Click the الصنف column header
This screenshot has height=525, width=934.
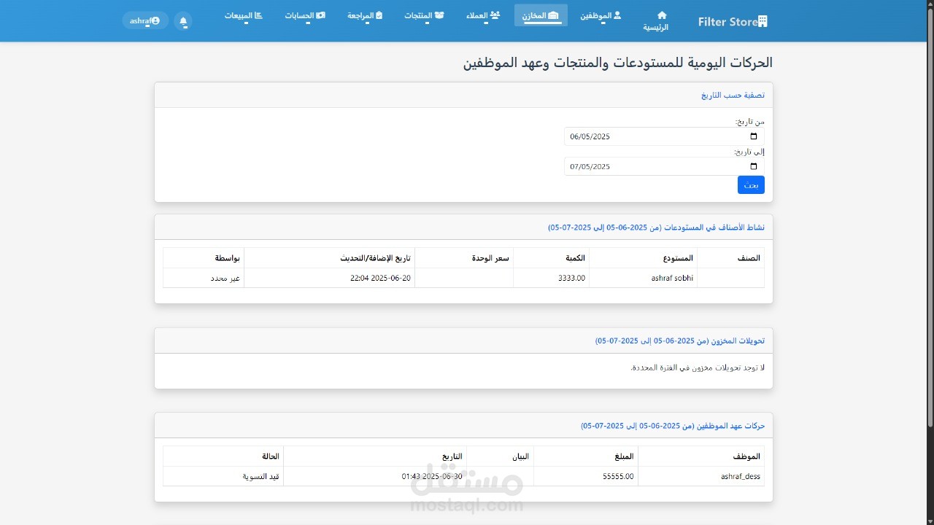(730, 258)
